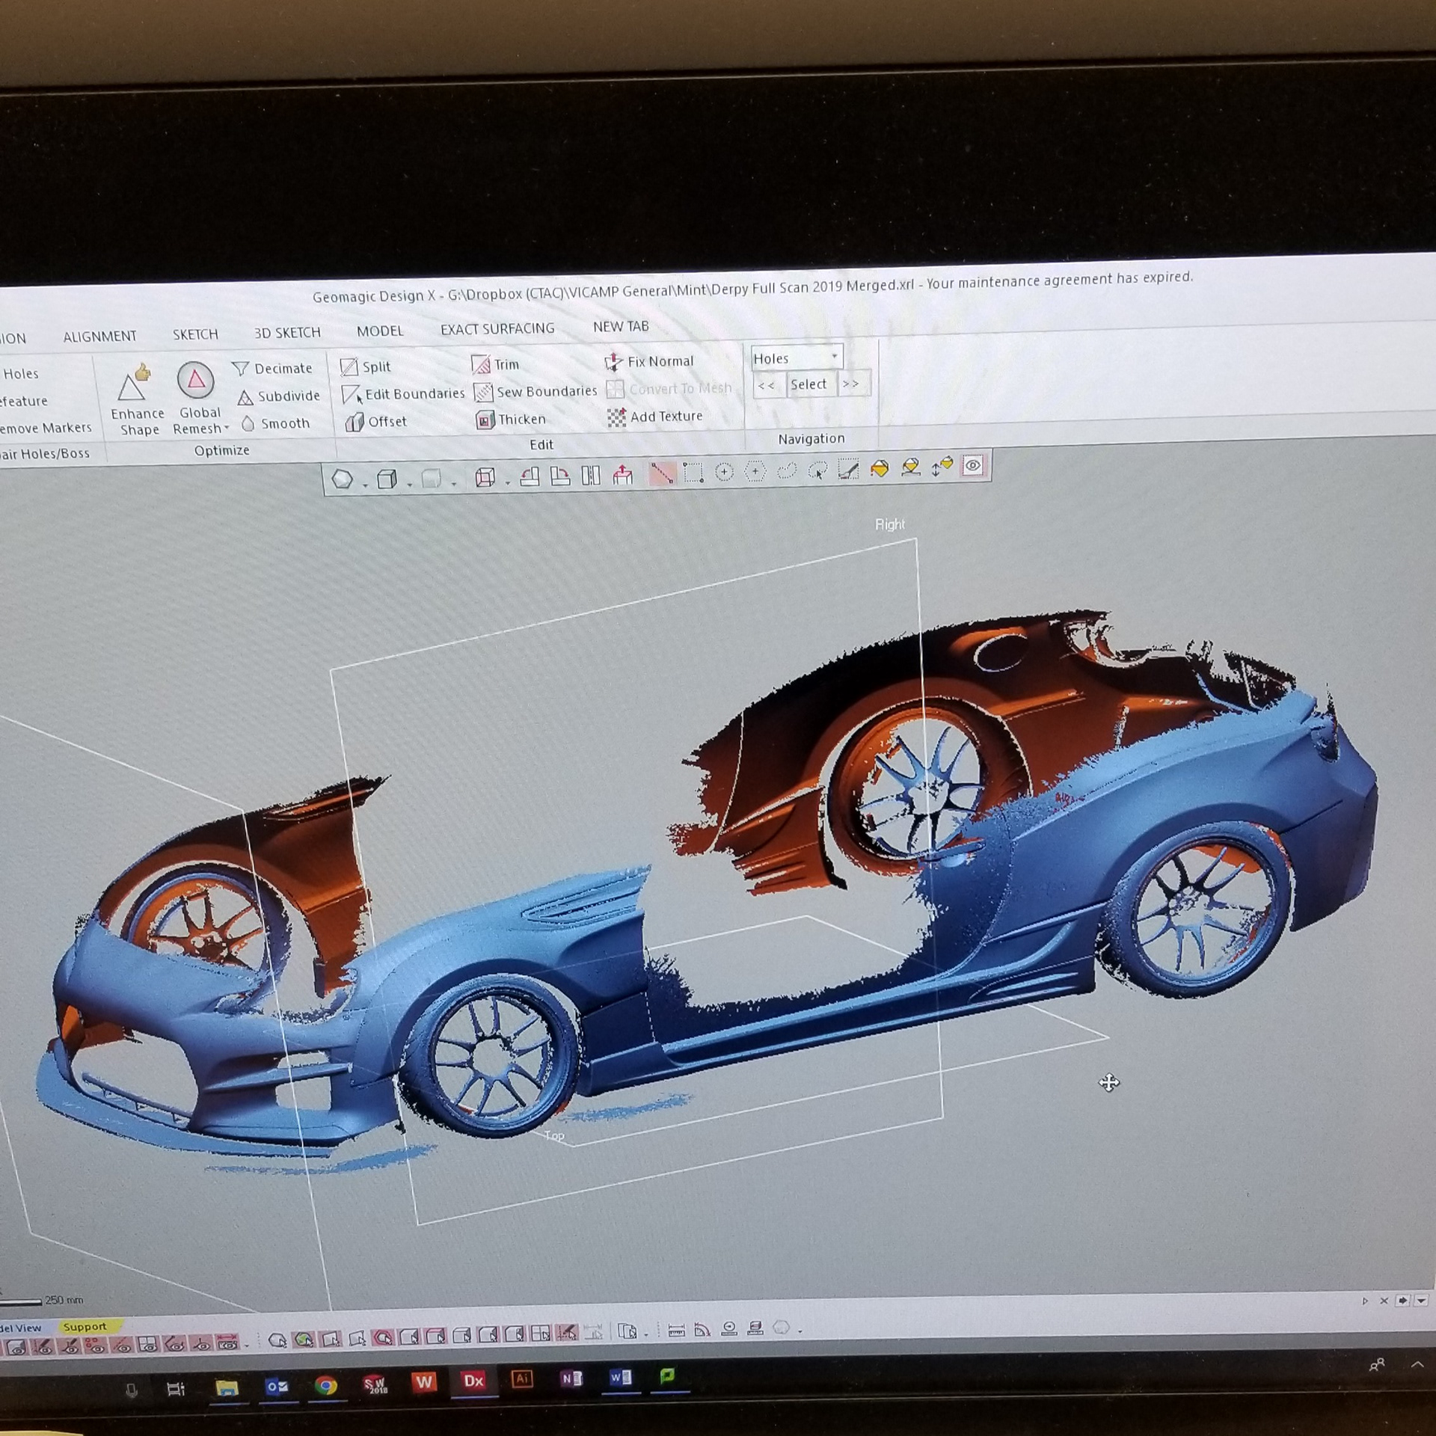Click the Enhance Shape tool
This screenshot has height=1436, width=1436.
[x=137, y=401]
